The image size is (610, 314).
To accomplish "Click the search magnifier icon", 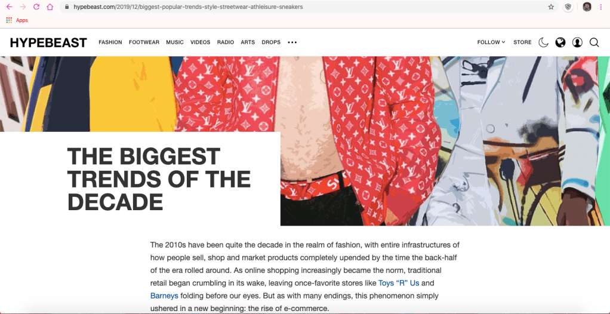I will [594, 42].
